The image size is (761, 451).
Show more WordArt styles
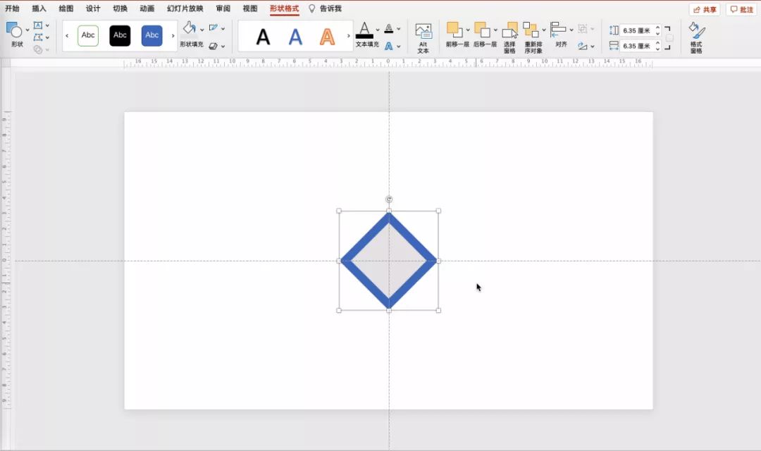coord(349,36)
